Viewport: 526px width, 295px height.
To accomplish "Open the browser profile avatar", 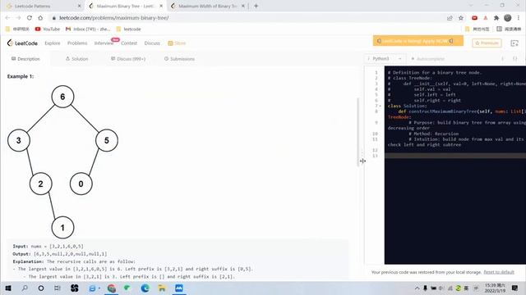I will pyautogui.click(x=508, y=18).
